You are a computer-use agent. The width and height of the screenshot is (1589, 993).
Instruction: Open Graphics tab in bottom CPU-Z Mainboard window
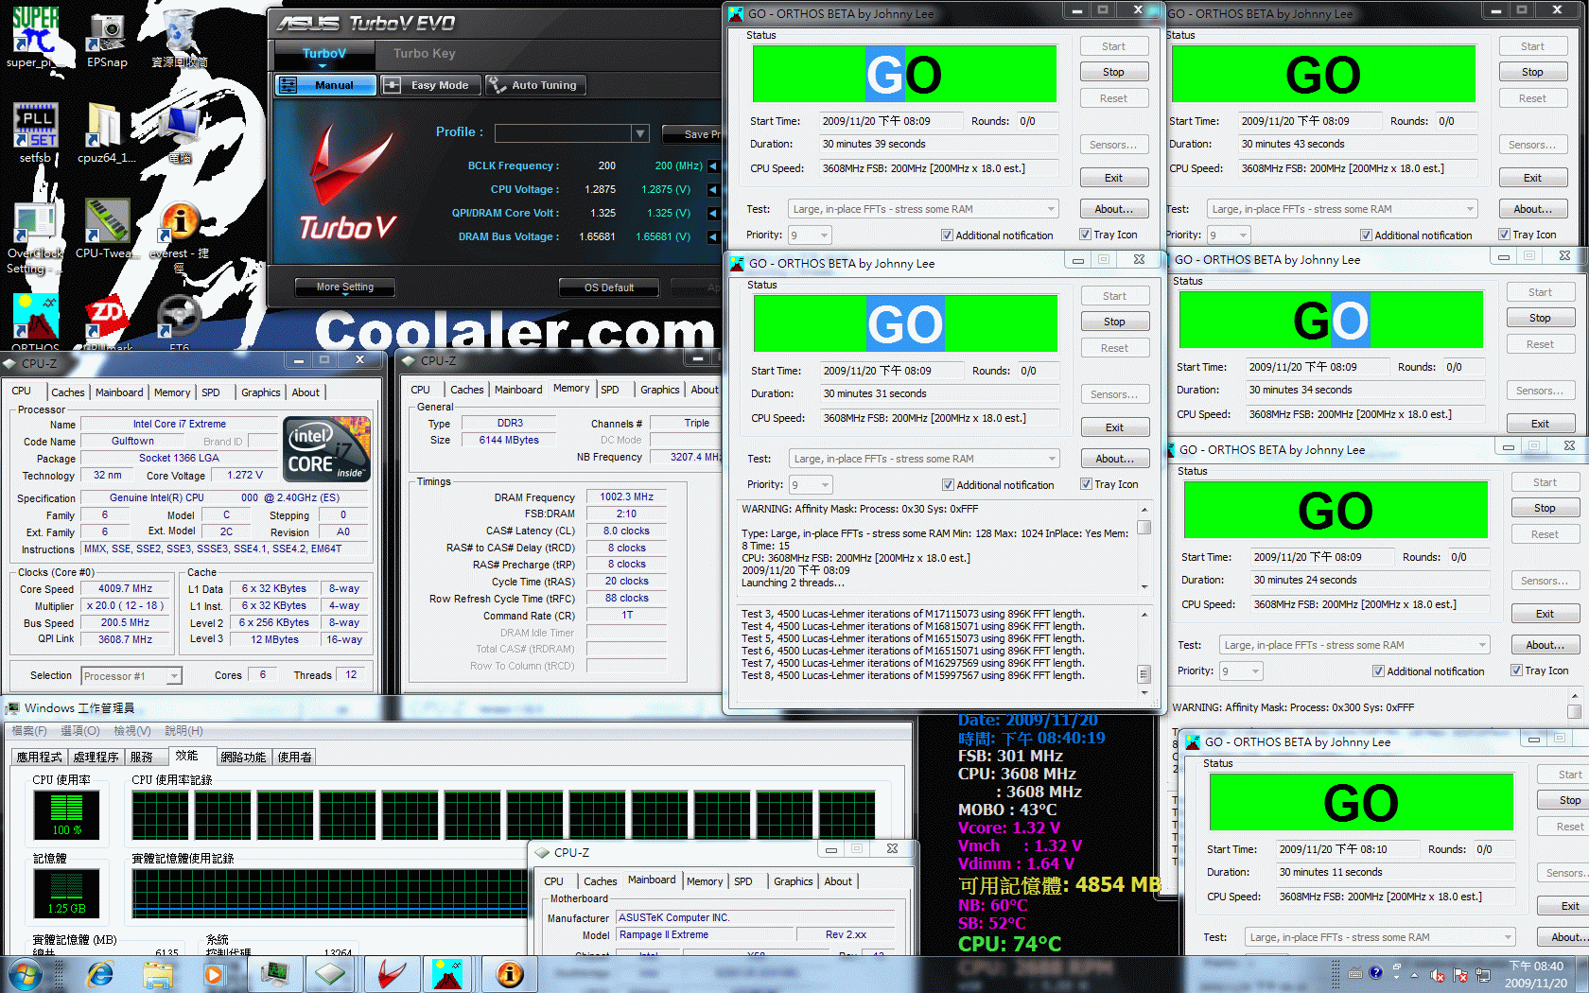(x=793, y=881)
